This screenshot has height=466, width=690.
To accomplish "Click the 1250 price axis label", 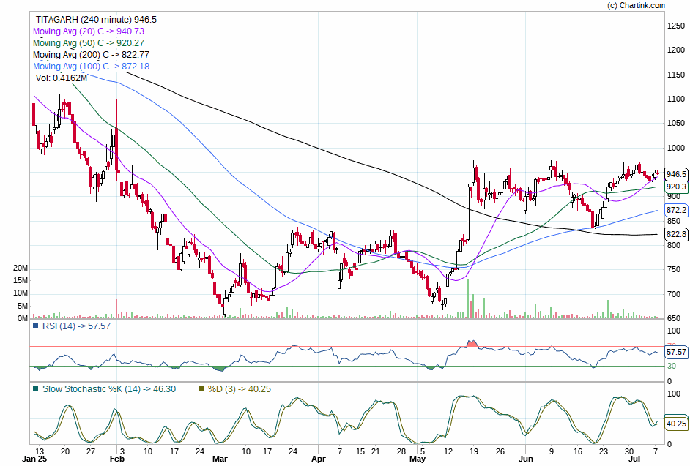I will coord(676,26).
